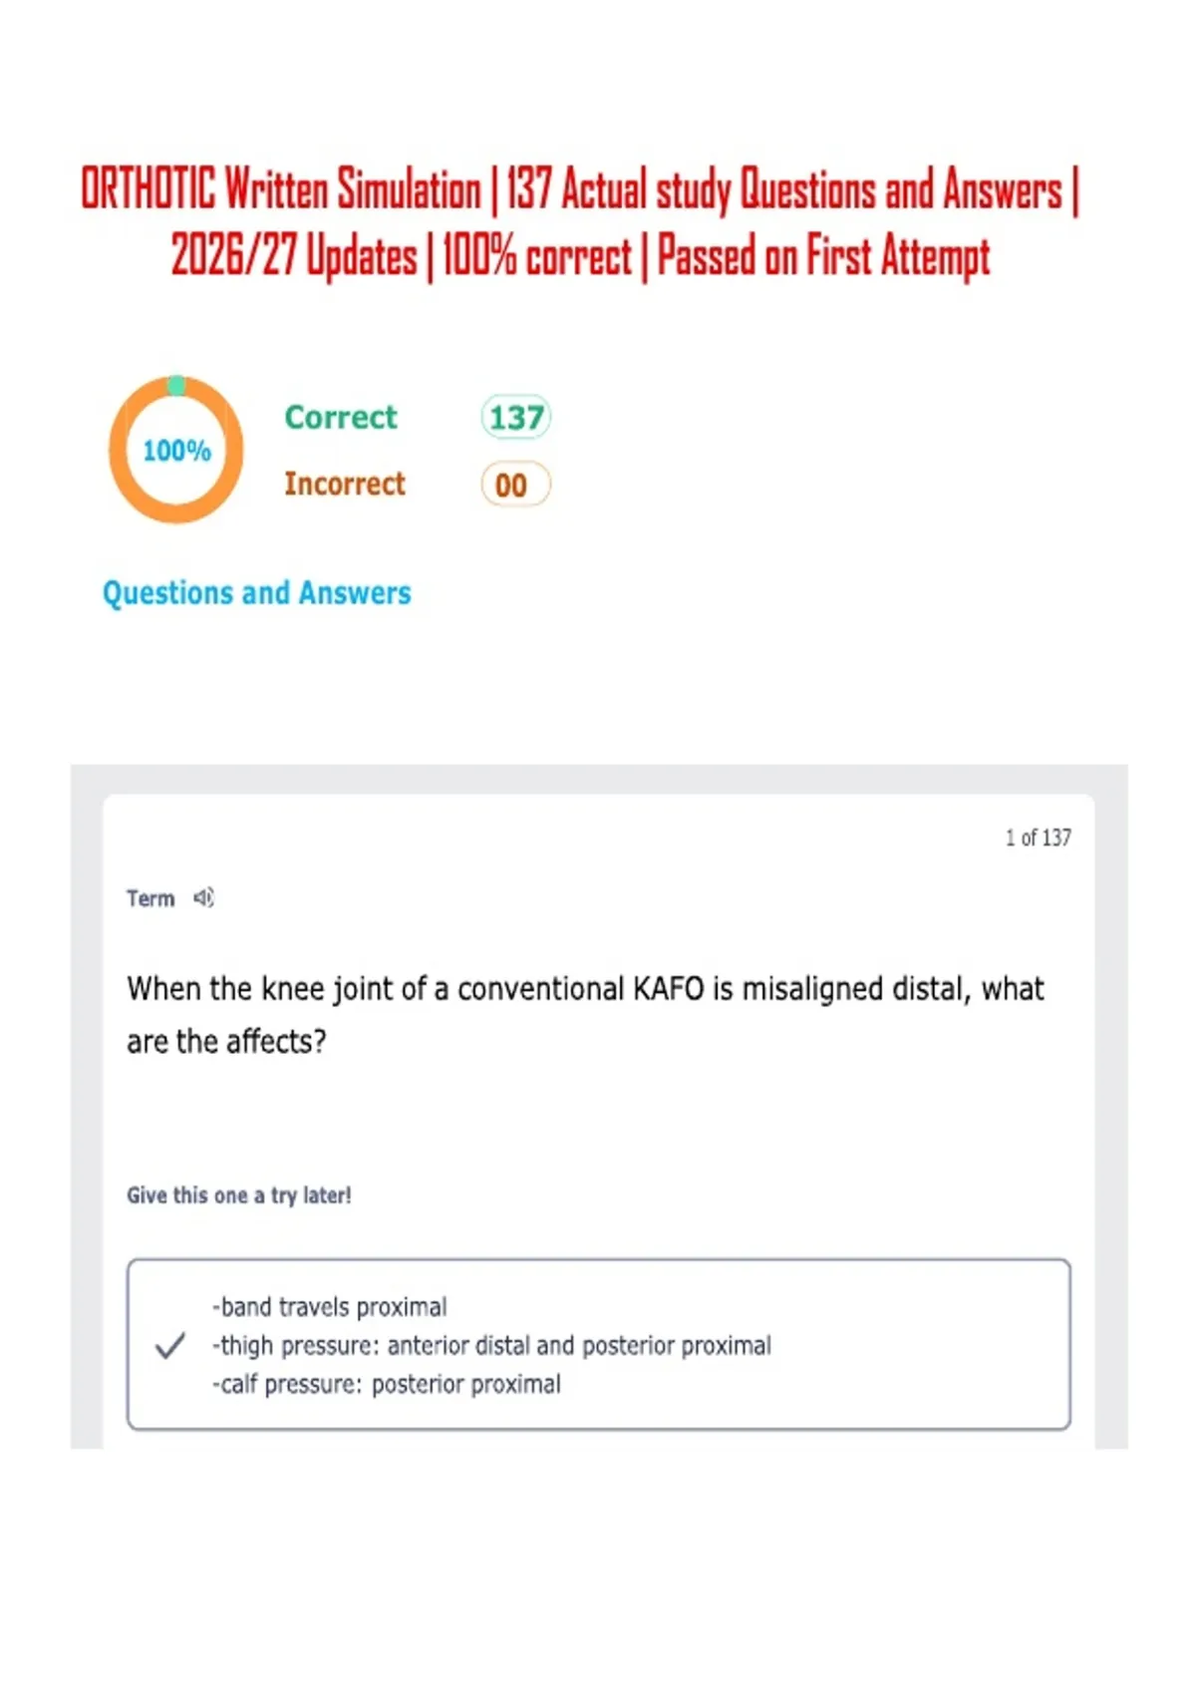Select the calf pressure answer line
Screen dimensions: 1196x1695
point(386,1384)
